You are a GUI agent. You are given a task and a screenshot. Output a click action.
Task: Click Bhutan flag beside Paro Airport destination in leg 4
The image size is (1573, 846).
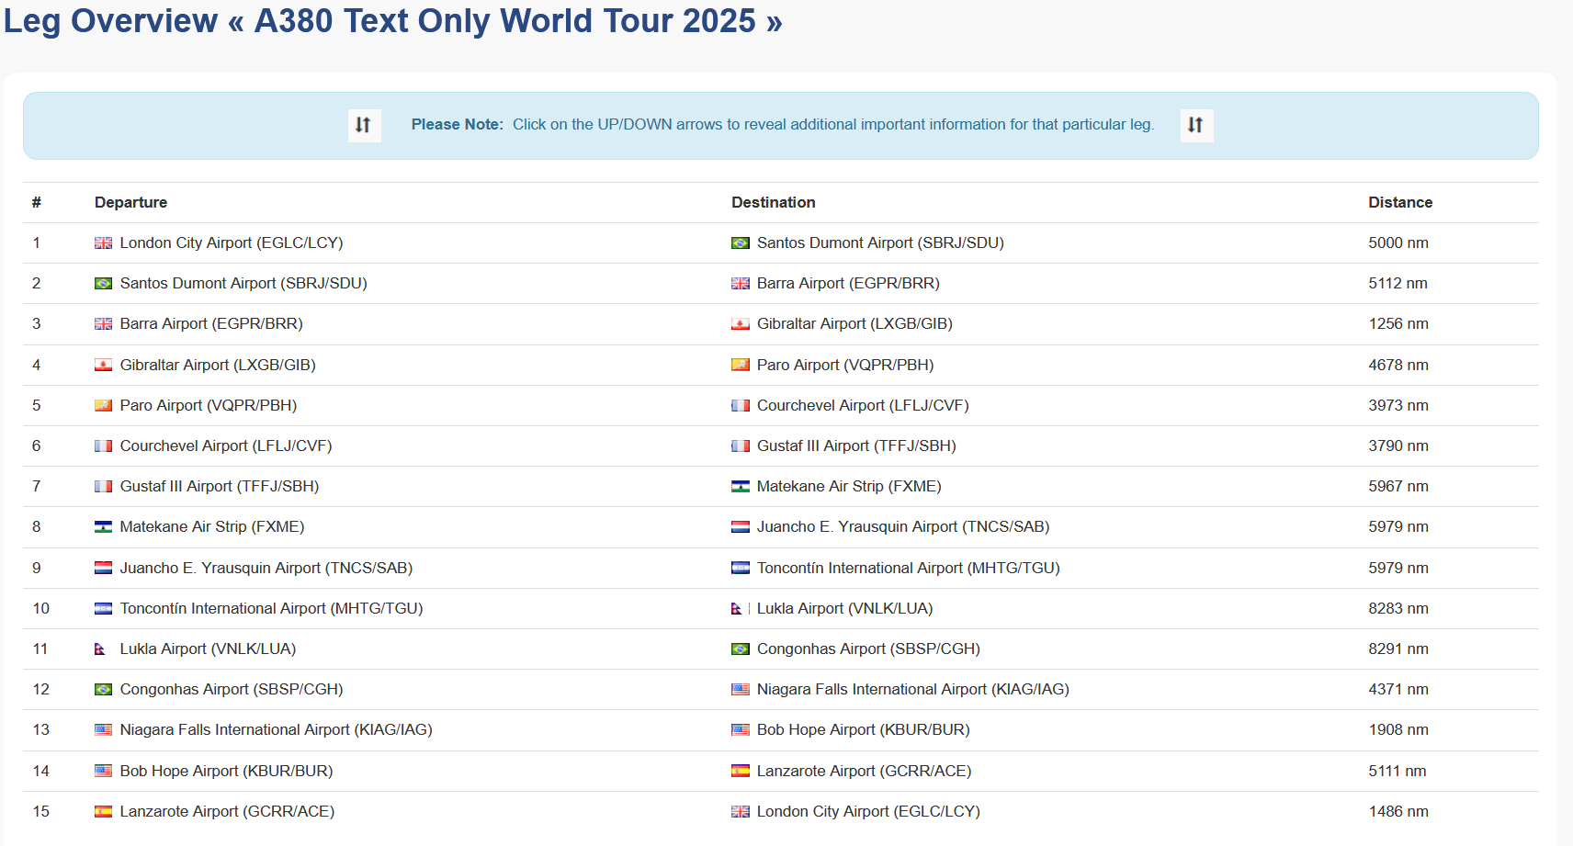point(741,366)
